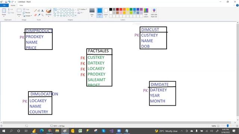
Task: Open Task View on the taskbar
Action: point(26,131)
